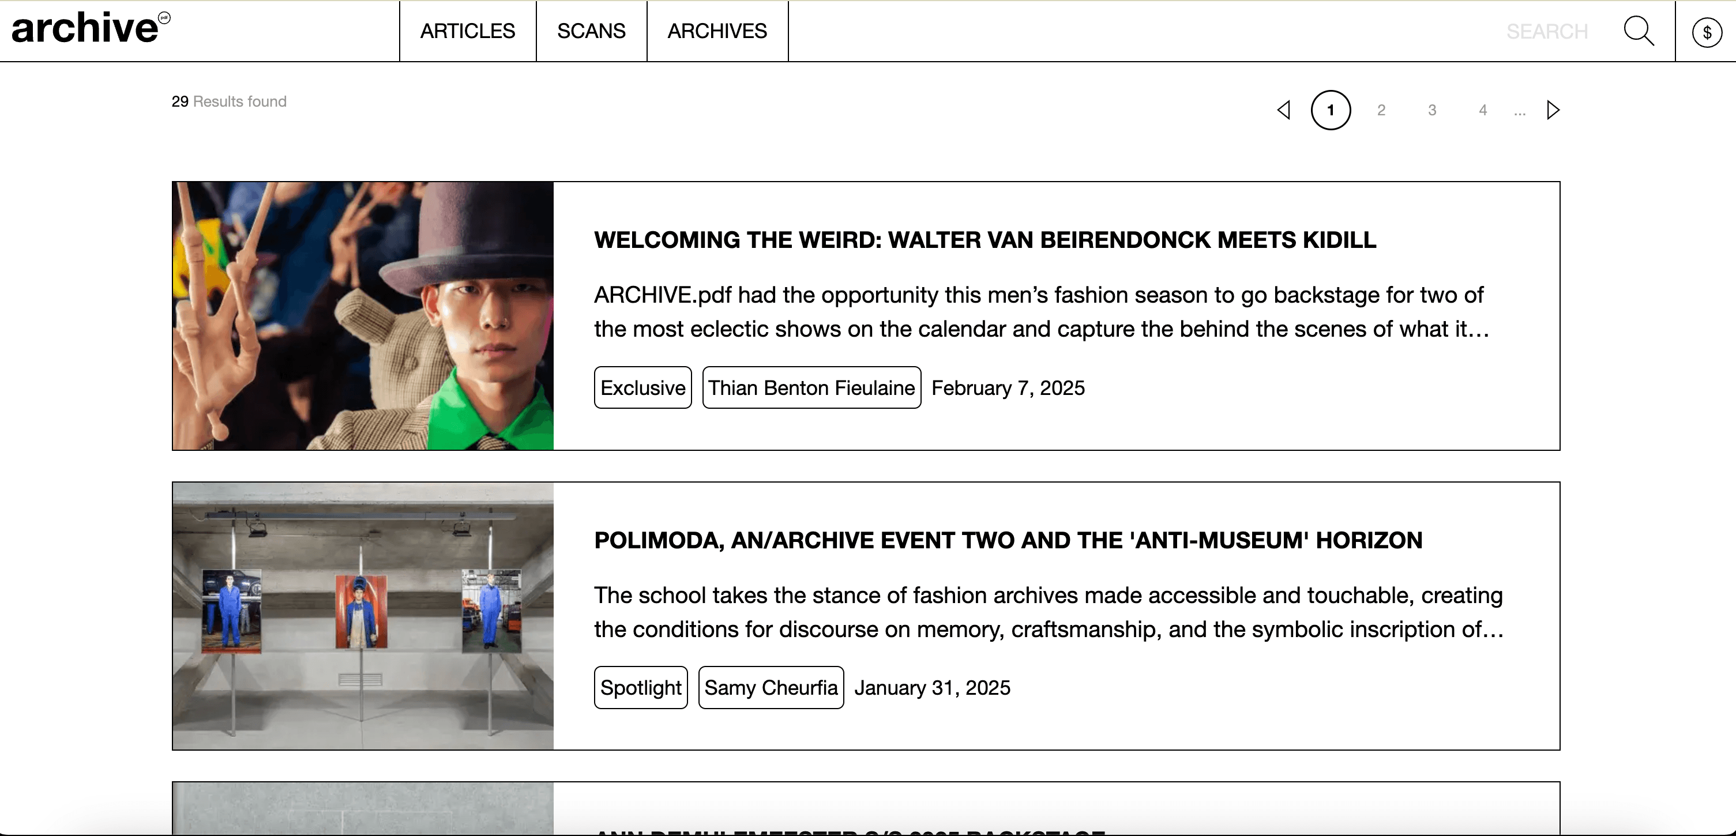Click the SEARCH input field

point(1547,31)
